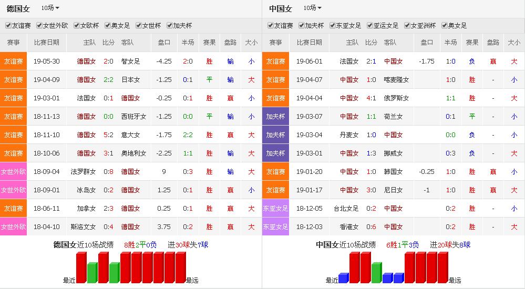This screenshot has height=289, width=525.
Task: Expand the 10场 dropdown beside 中国女 title
Action: tap(312, 8)
